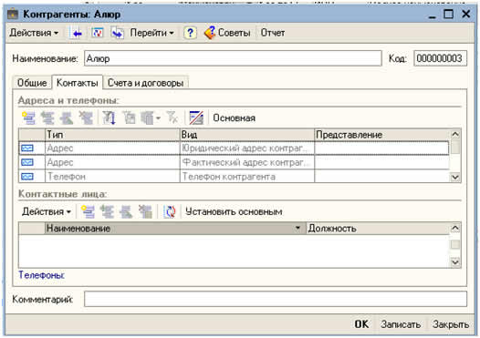Open Советы tips button
Viewport: 480px width, 338px height.
[227, 33]
